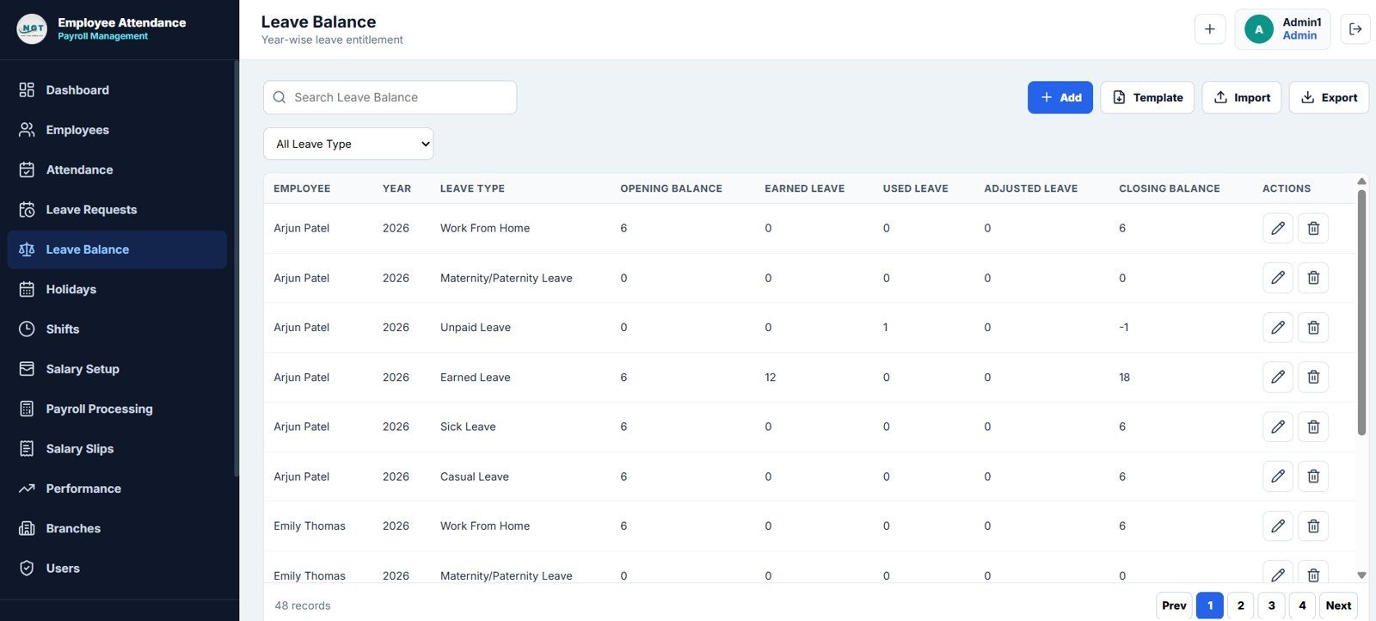Image resolution: width=1376 pixels, height=621 pixels.
Task: Click the Year column header
Action: 396,188
